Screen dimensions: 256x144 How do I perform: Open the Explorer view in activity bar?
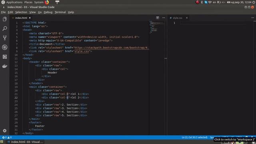coord(4,19)
